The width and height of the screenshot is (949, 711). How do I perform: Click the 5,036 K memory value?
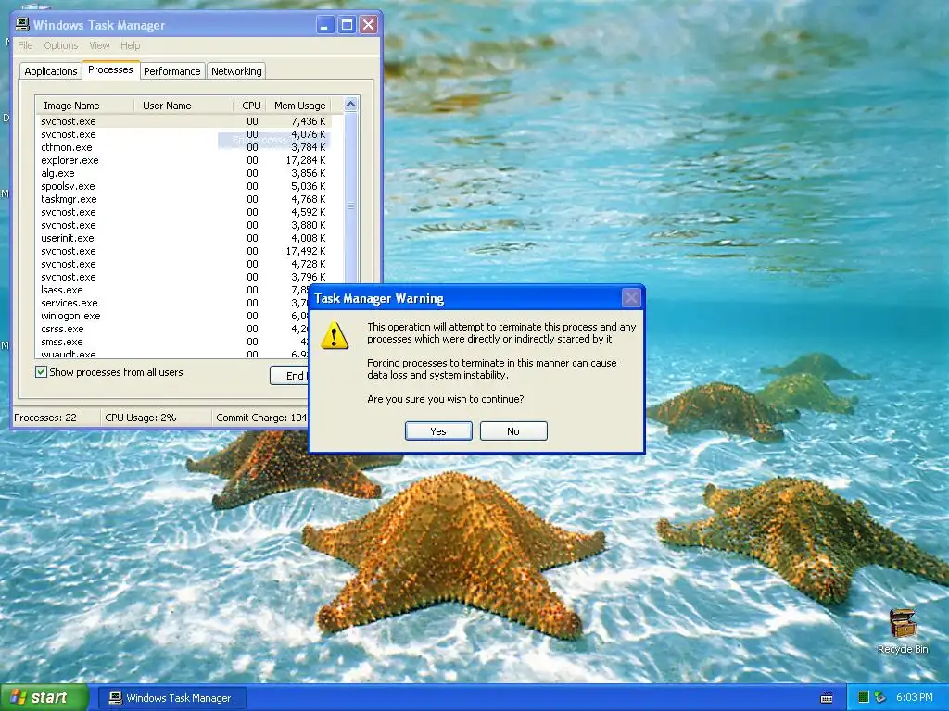coord(308,186)
